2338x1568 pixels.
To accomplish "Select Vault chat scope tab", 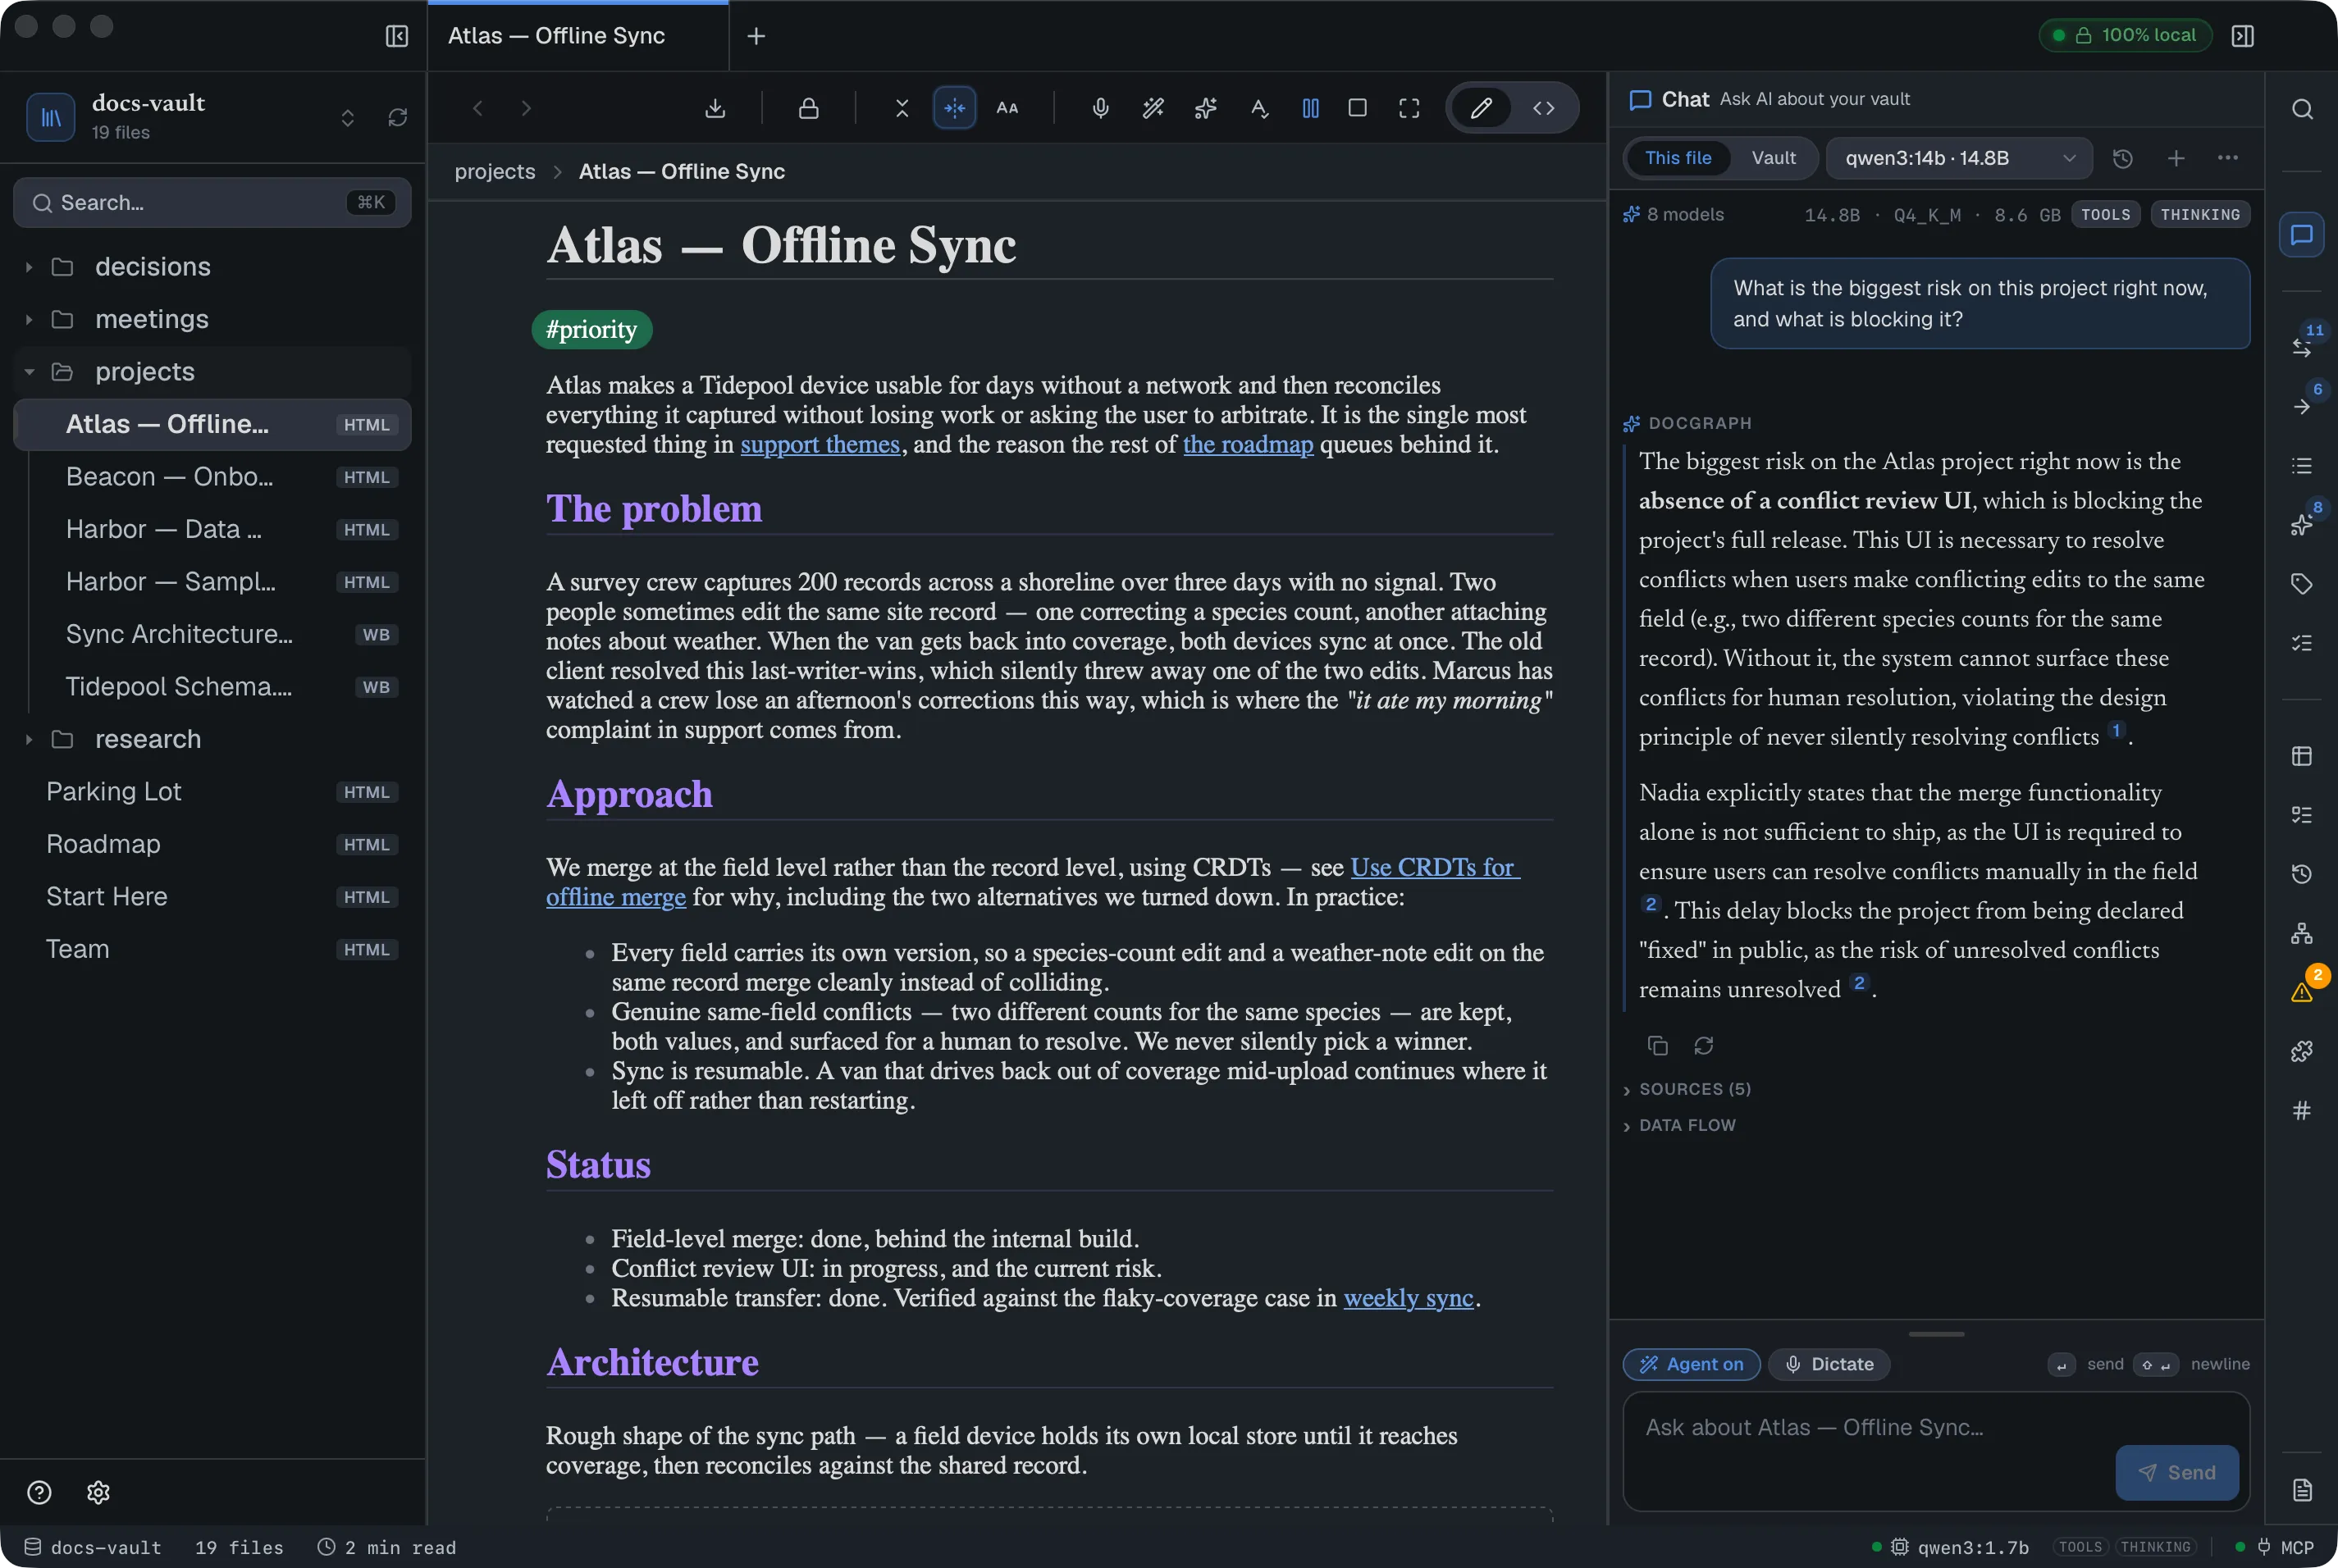I will pyautogui.click(x=1773, y=158).
